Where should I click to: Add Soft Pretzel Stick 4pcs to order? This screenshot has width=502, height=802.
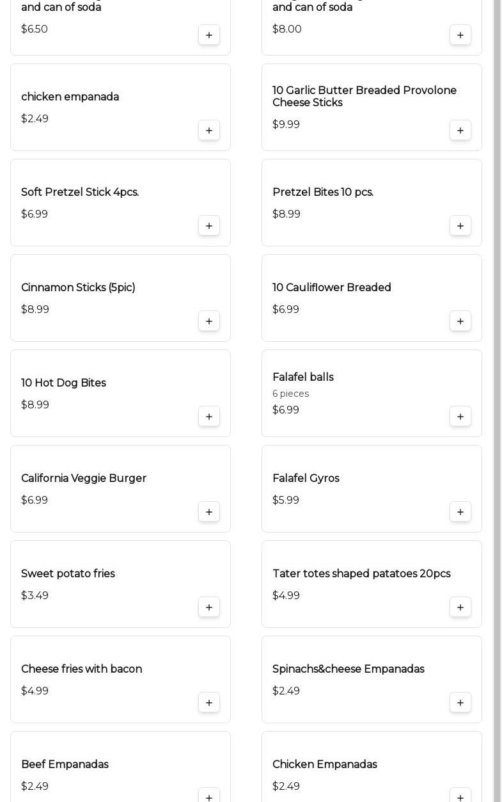[x=209, y=226]
